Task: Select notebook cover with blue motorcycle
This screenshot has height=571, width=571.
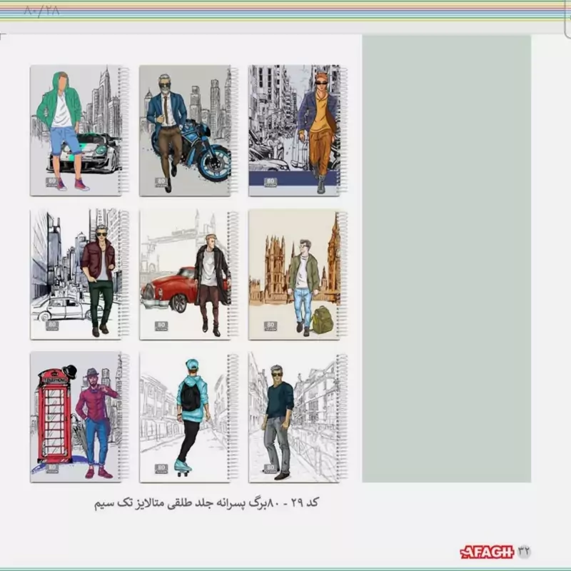Action: point(188,131)
